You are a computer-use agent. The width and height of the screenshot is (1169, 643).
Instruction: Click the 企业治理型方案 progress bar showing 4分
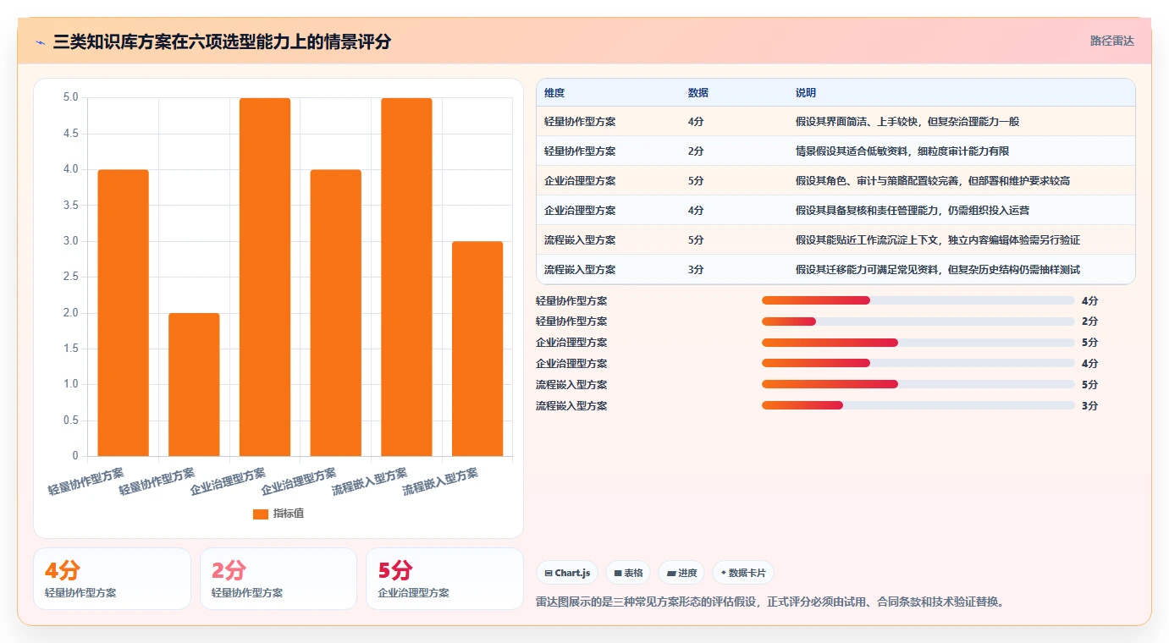918,364
